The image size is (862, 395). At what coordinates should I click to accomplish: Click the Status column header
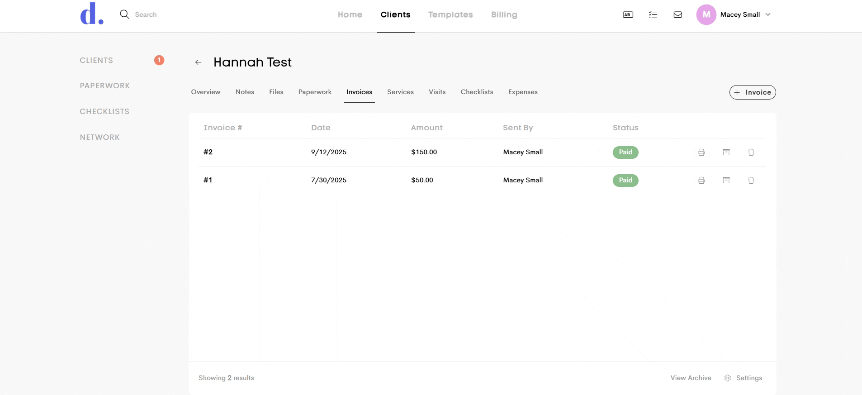[x=625, y=128]
